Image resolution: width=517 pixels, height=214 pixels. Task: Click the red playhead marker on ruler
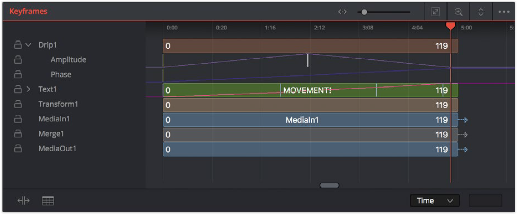450,26
